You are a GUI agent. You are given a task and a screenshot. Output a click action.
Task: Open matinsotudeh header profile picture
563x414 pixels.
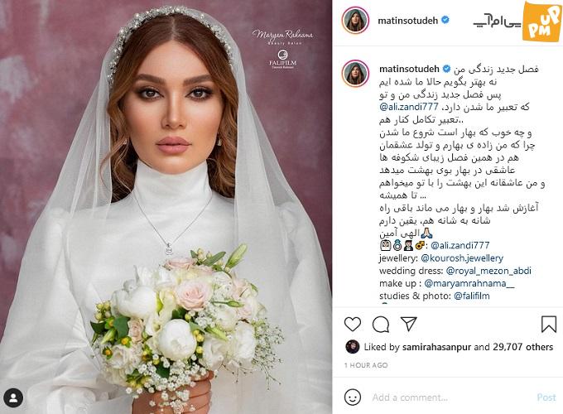click(355, 20)
